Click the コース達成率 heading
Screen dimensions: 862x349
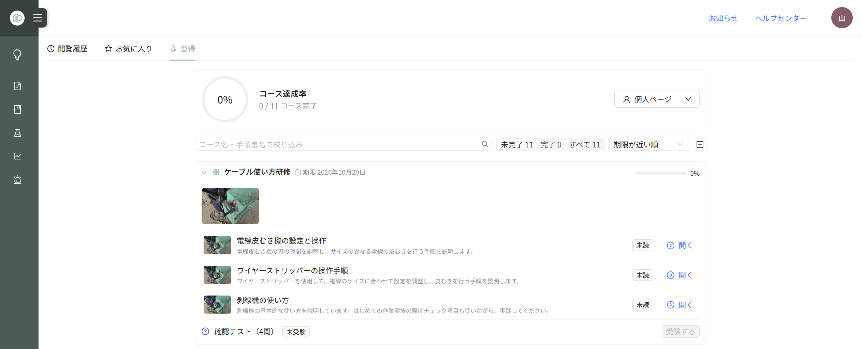pyautogui.click(x=283, y=94)
